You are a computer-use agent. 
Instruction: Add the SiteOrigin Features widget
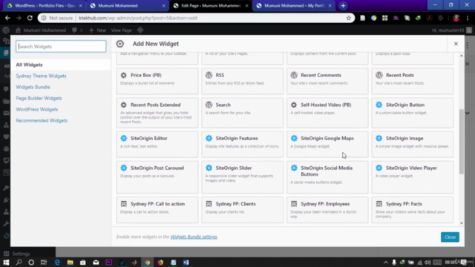[243, 145]
